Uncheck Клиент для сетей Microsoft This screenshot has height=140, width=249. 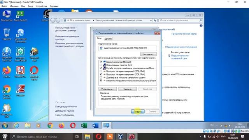(x=101, y=62)
